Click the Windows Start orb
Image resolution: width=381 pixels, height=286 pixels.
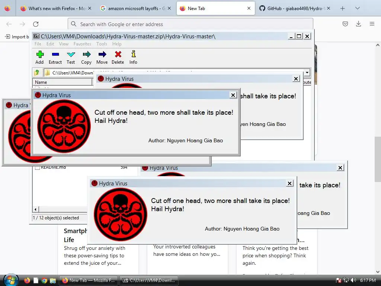[11, 280]
